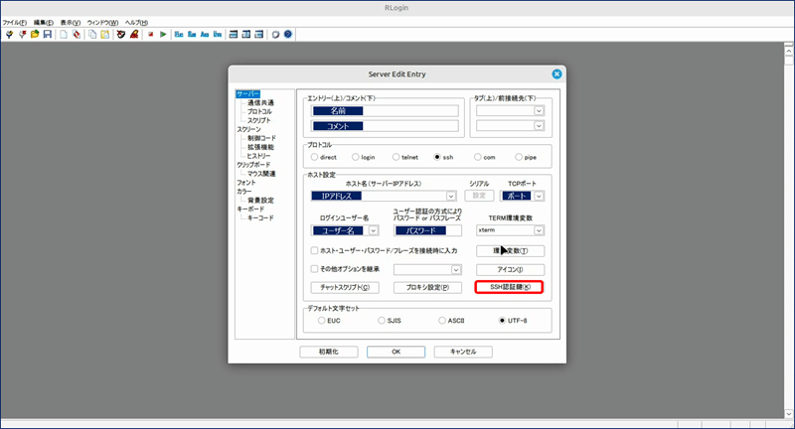Viewport: 795px width, 429px height.
Task: Open the lower 前接続先 dropdown
Action: point(539,125)
